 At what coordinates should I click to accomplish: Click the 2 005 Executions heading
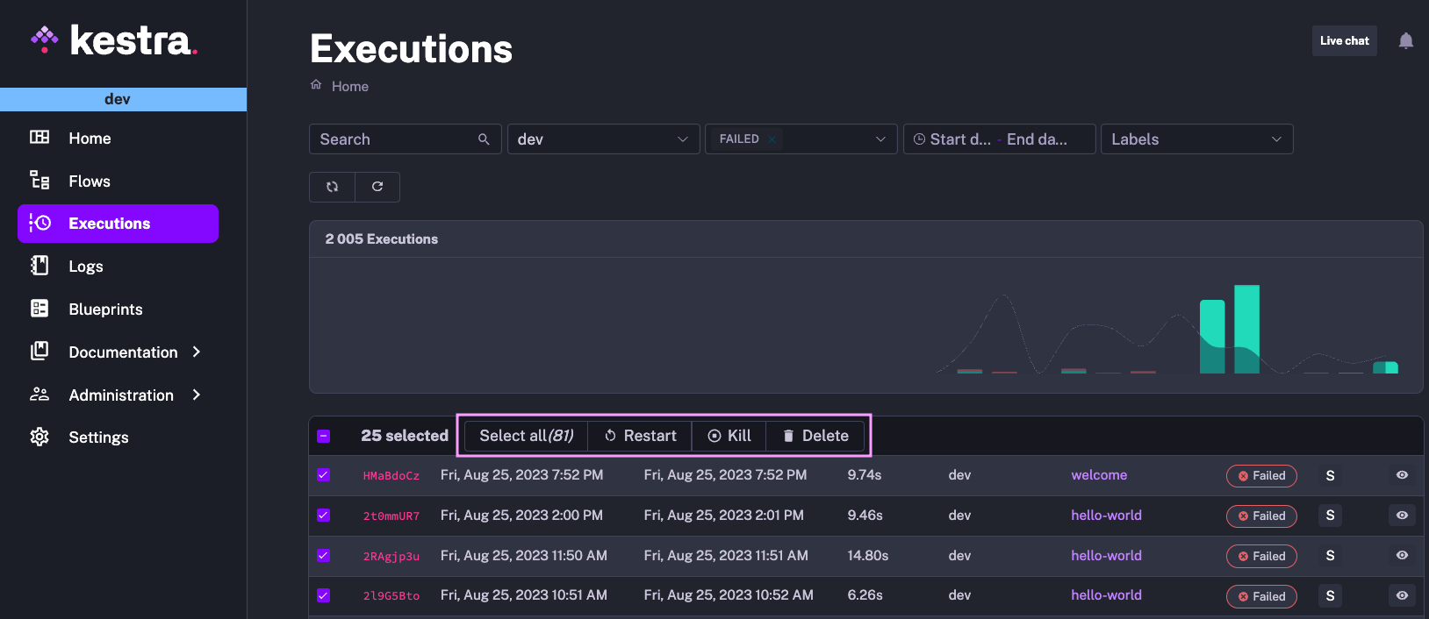click(x=381, y=238)
